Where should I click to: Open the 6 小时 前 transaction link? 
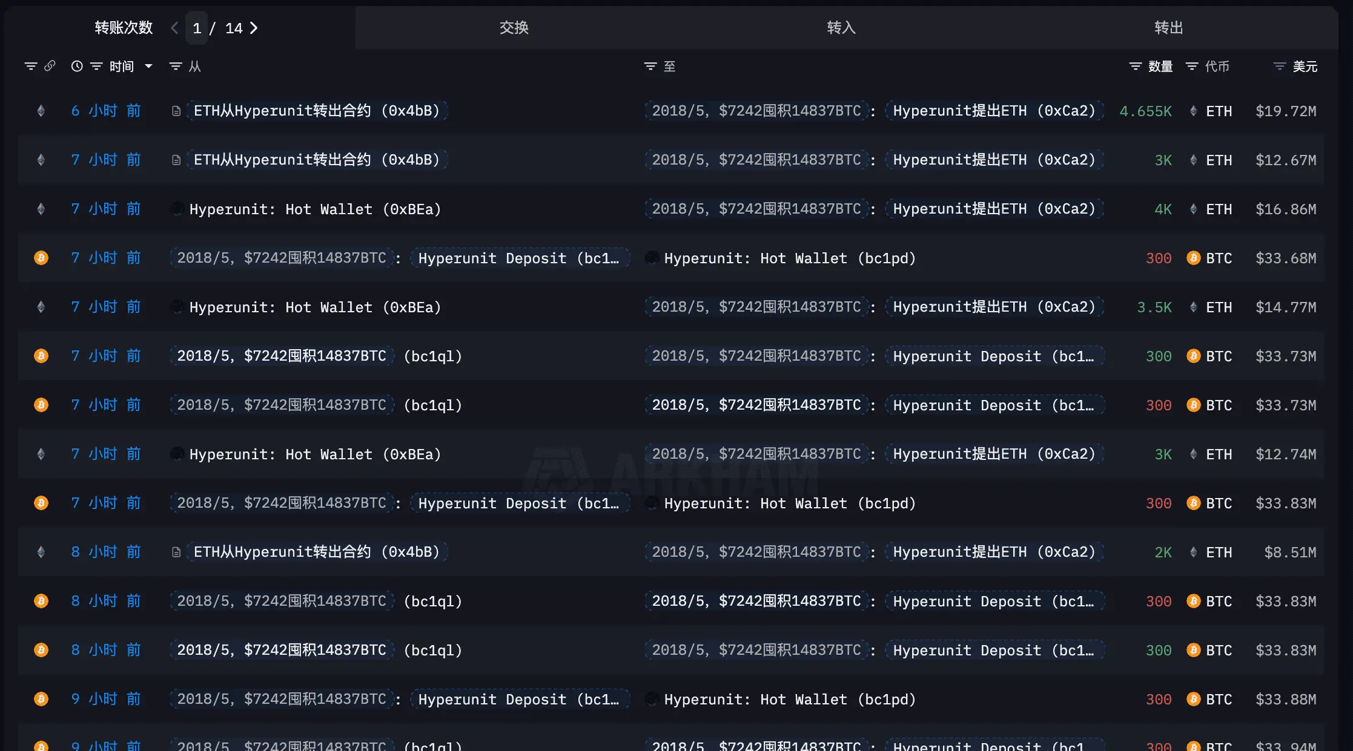point(106,111)
